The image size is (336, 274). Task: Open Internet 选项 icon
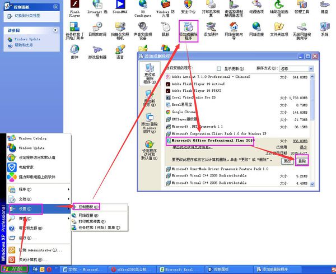pos(97,8)
